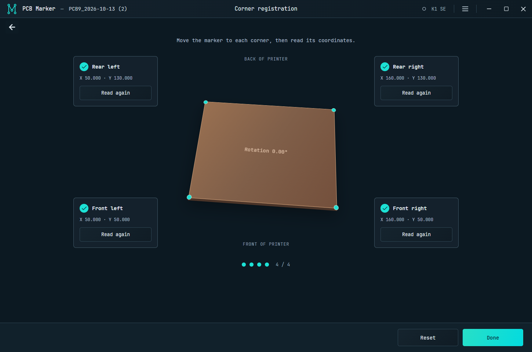Minimize the PCB Marker window
This screenshot has width=532, height=352.
tap(489, 9)
